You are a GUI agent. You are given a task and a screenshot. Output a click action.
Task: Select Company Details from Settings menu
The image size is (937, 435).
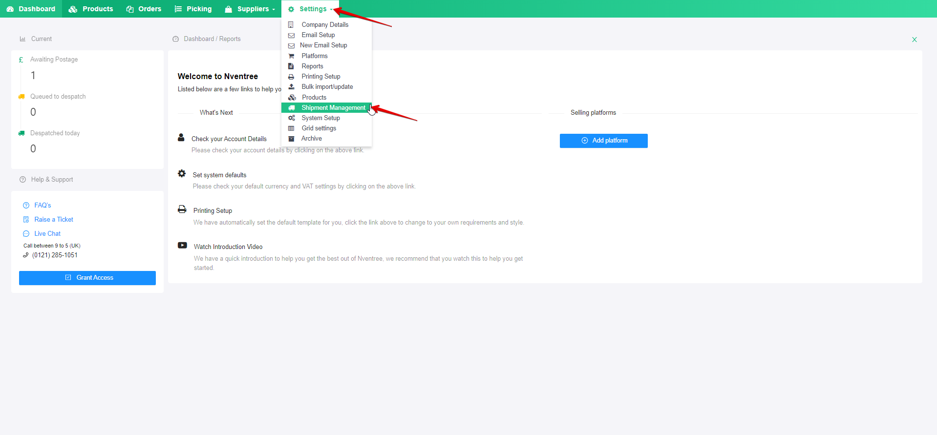tap(326, 24)
